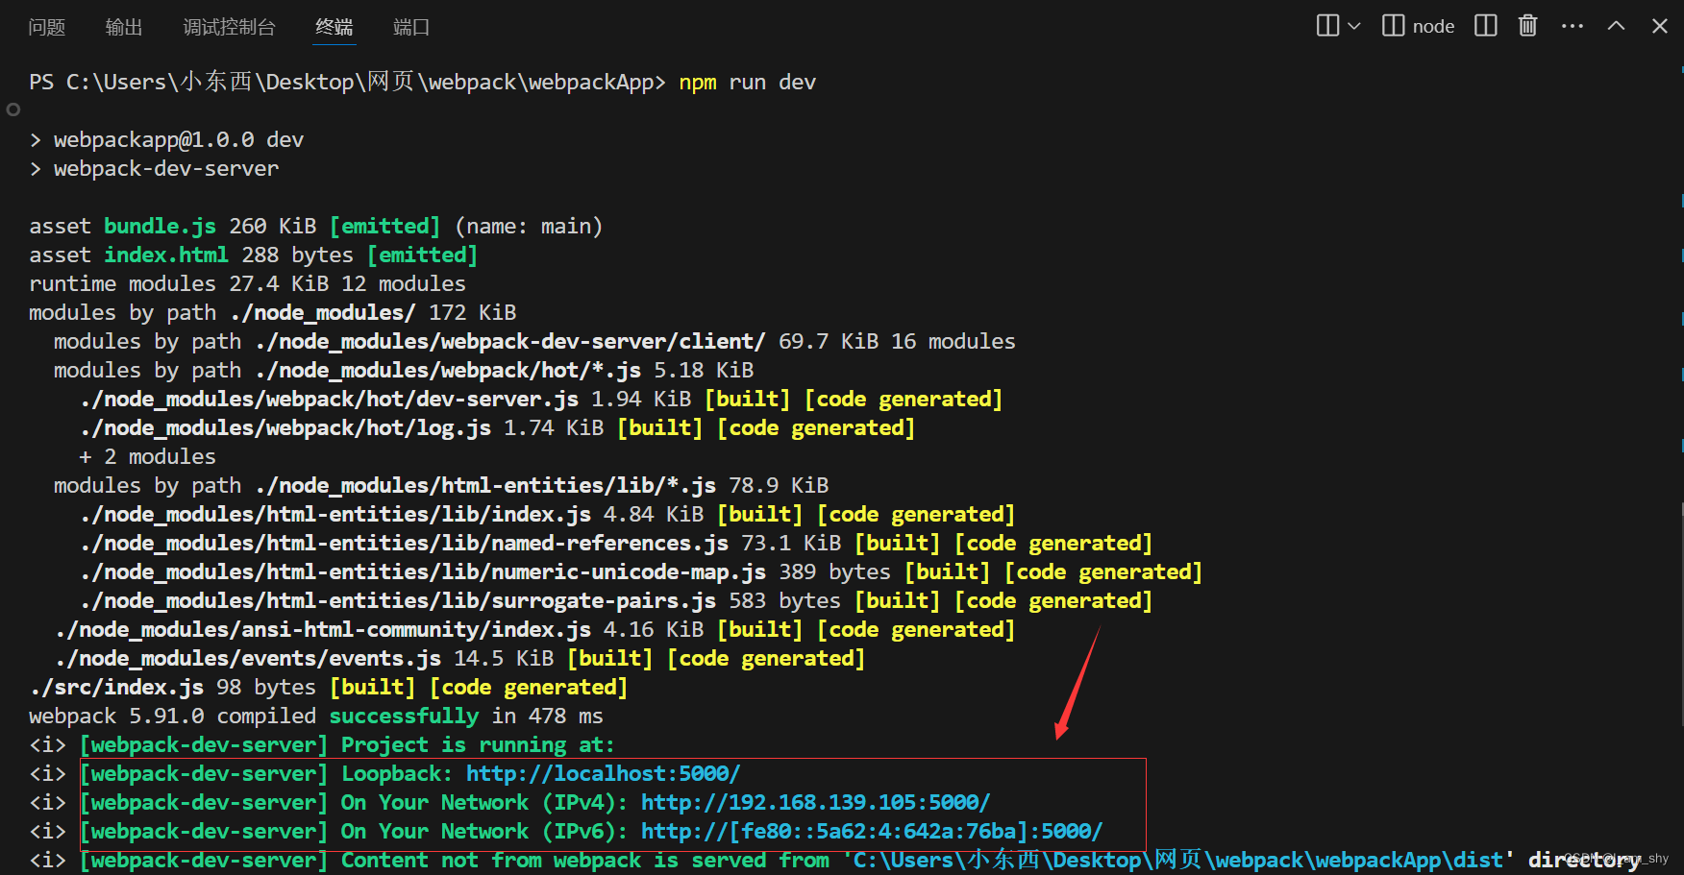Click the "Project is running at:" text
Screen dimensions: 1684x875
(478, 745)
